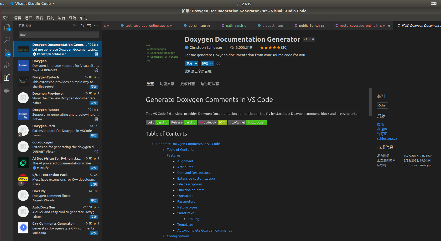Switch to public_func.h tab

pos(311,25)
